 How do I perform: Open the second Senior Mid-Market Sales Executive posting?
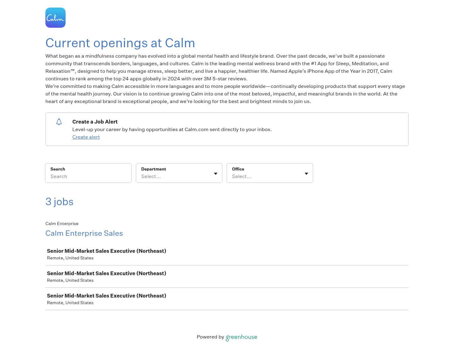click(x=107, y=273)
